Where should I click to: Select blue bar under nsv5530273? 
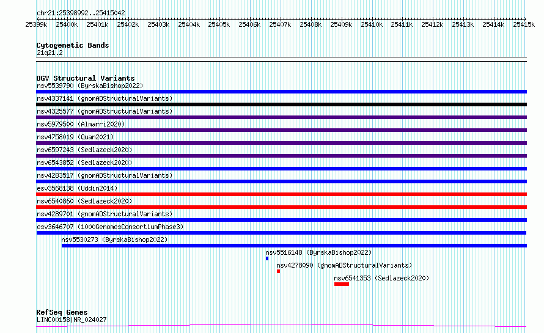[294, 246]
